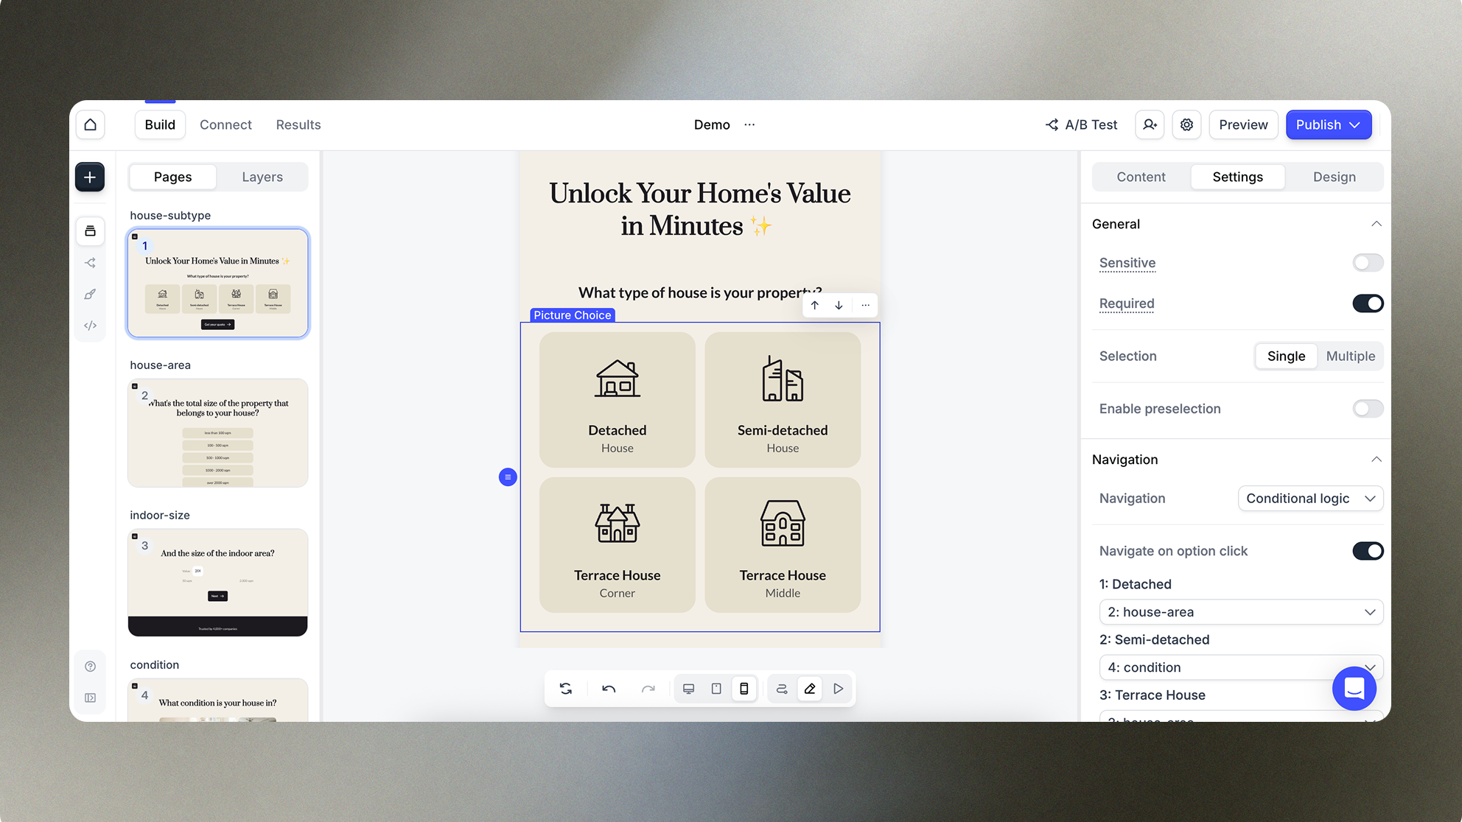
Task: Click the home icon button
Action: 91,124
